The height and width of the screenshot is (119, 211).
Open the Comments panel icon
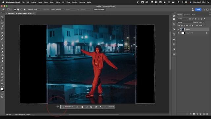click(174, 19)
